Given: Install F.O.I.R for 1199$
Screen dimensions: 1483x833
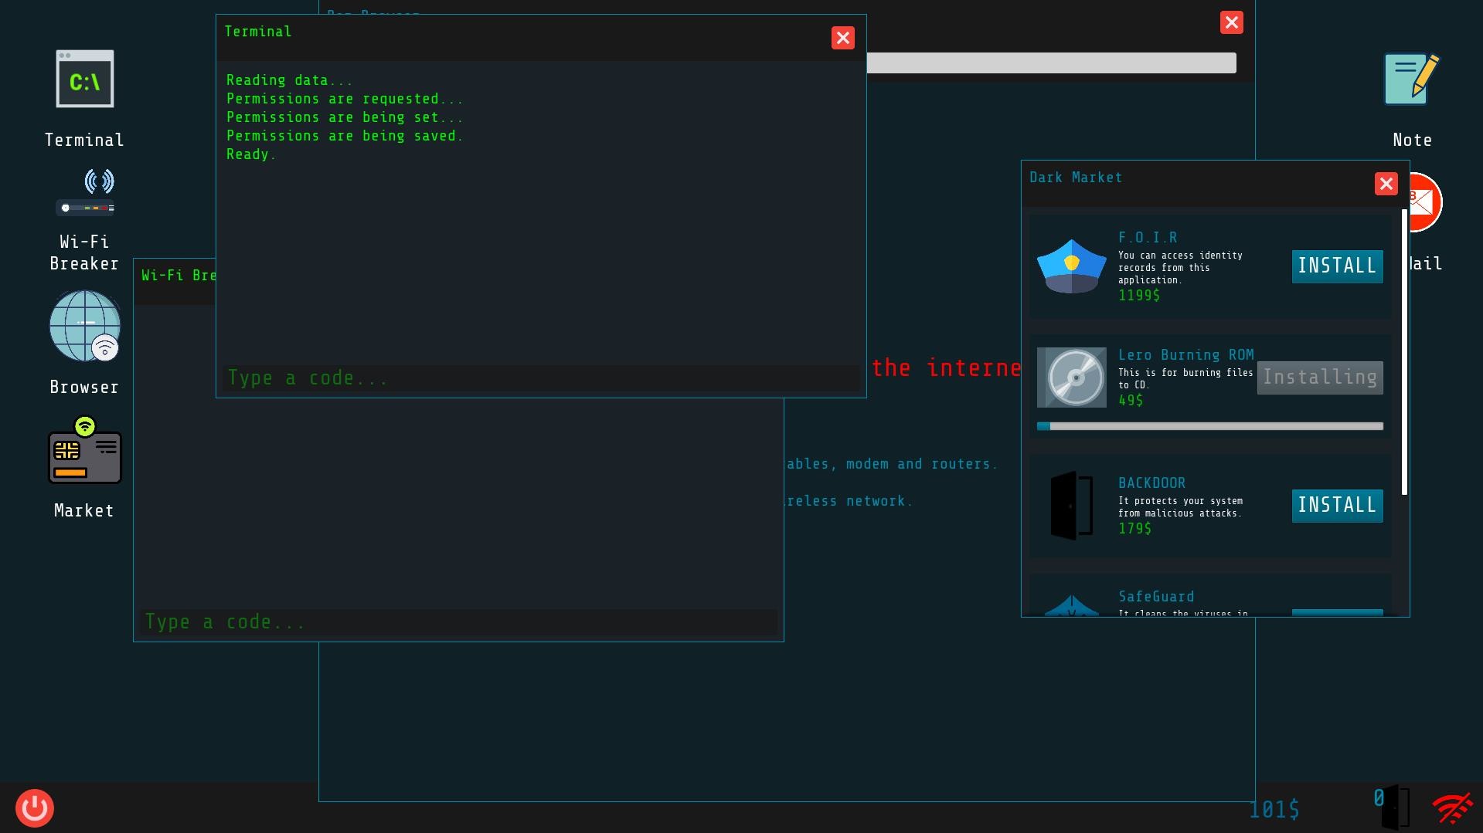Looking at the screenshot, I should tap(1337, 266).
